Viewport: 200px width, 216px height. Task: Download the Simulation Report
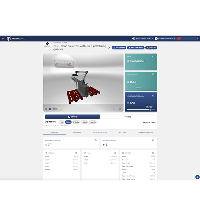136,48
